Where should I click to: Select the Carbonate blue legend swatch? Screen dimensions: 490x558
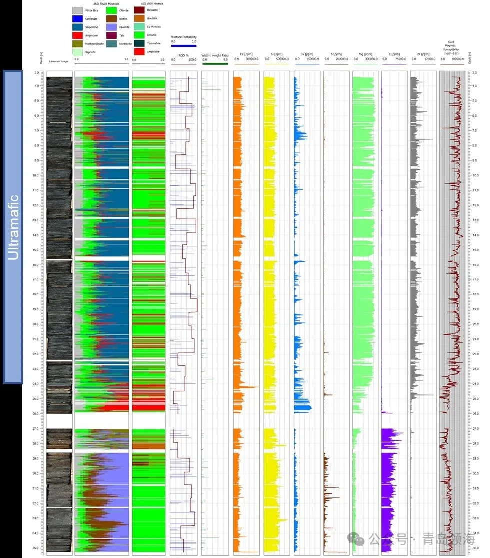click(x=77, y=19)
